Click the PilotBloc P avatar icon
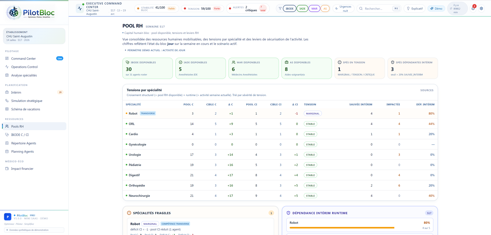 point(8,217)
